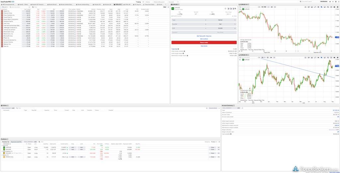Click Add stop for USDCAD position
The width and height of the screenshot is (340, 173).
[73, 147]
